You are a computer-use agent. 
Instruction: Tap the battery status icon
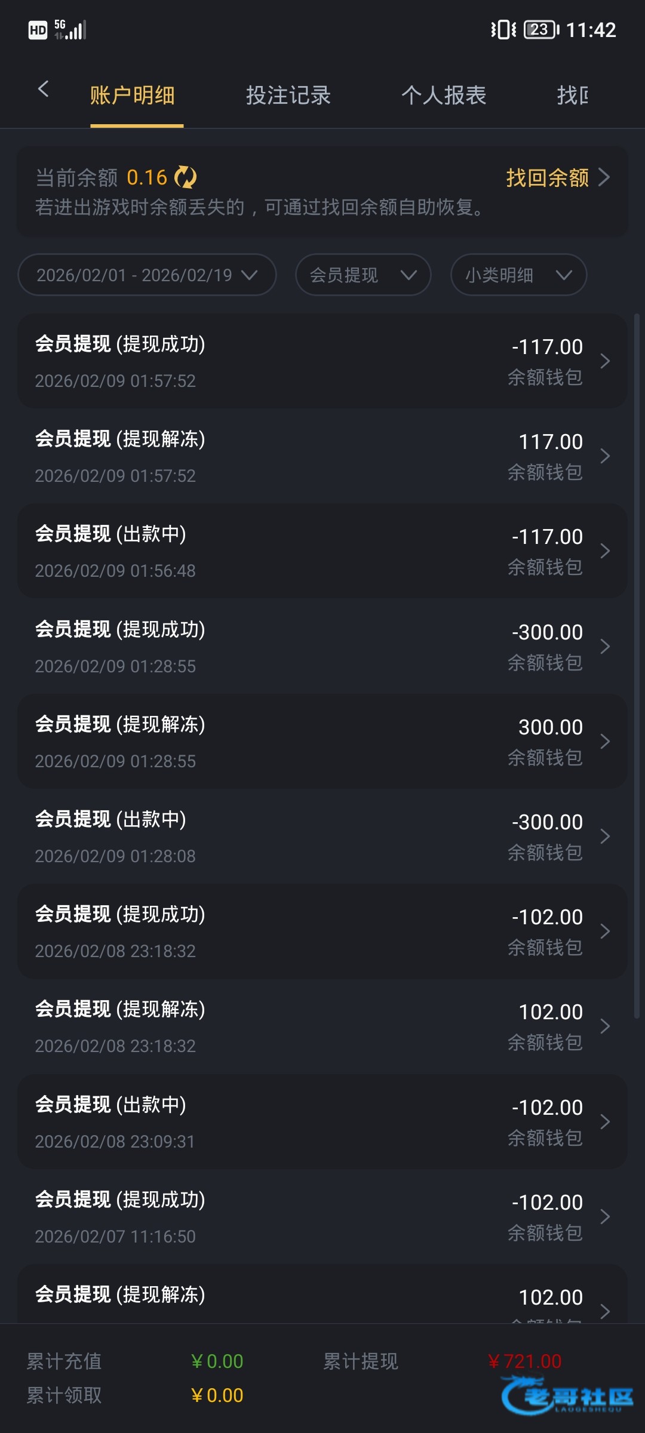click(541, 29)
